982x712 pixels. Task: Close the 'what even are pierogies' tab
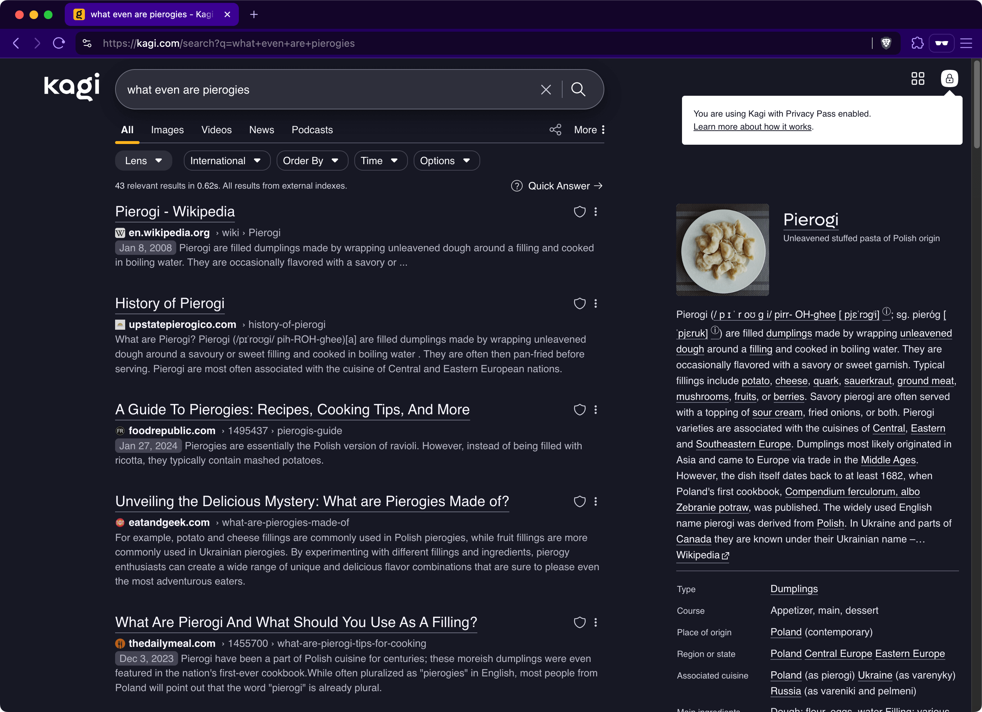[x=227, y=14]
